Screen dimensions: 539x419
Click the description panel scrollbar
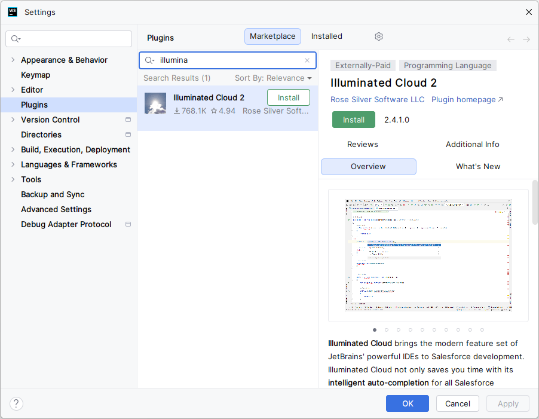[x=535, y=202]
